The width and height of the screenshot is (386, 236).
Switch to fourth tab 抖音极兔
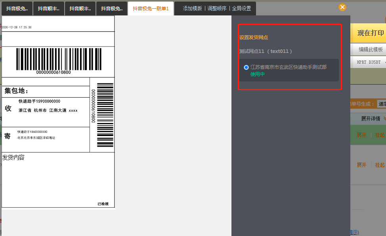point(112,9)
